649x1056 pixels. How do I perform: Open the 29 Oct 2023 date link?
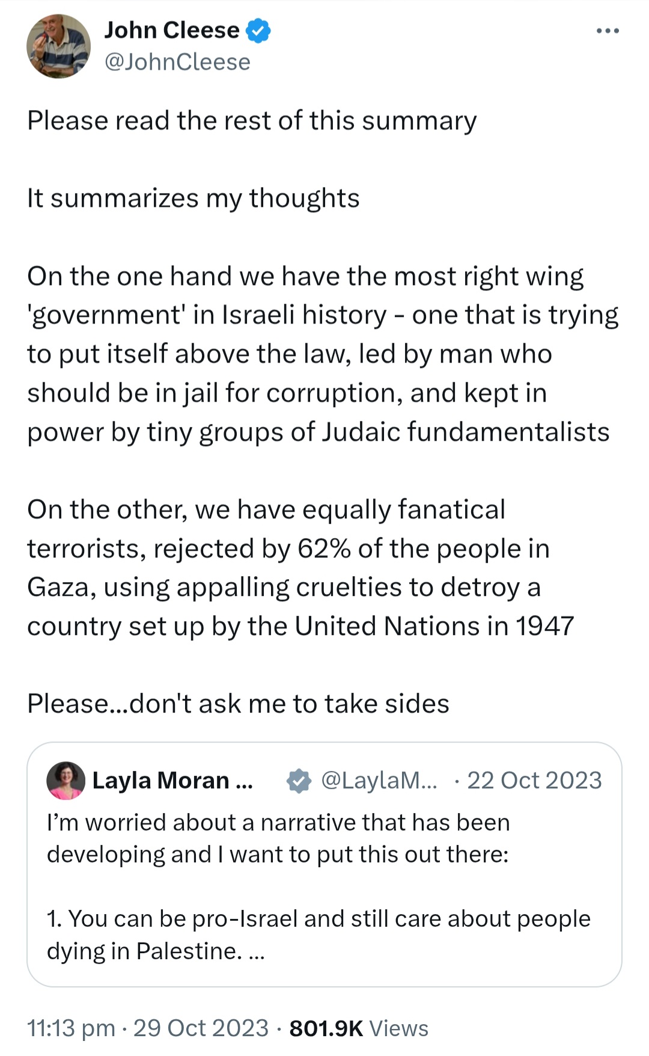pos(201,1028)
